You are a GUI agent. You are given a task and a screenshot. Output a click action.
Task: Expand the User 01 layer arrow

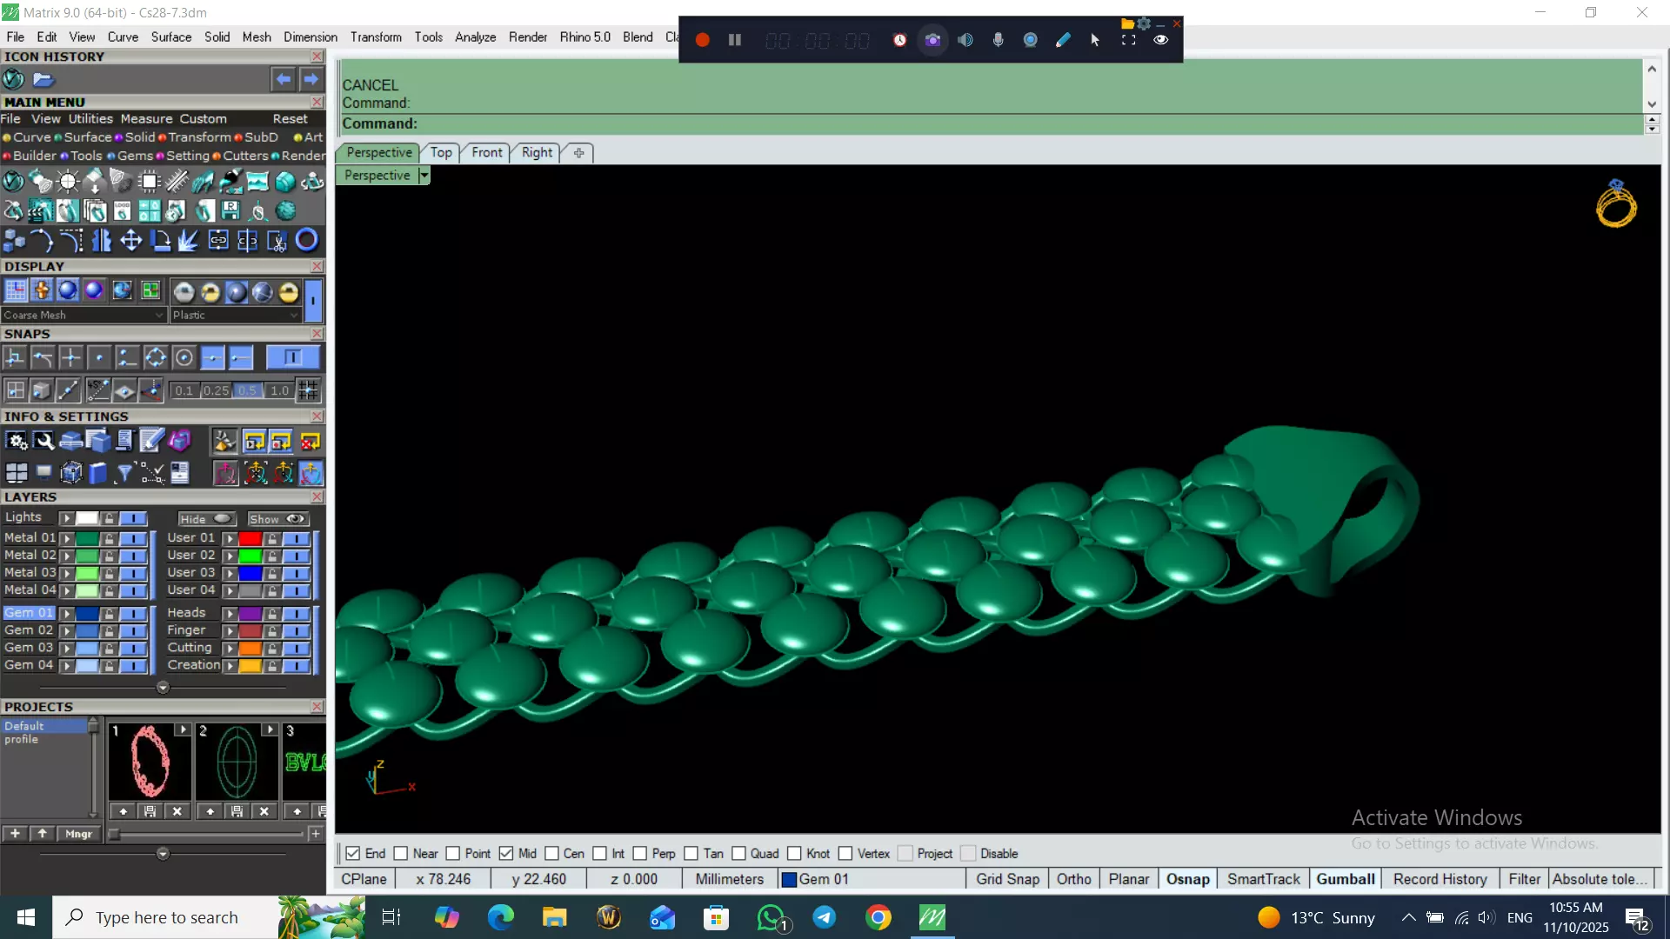[x=230, y=538]
